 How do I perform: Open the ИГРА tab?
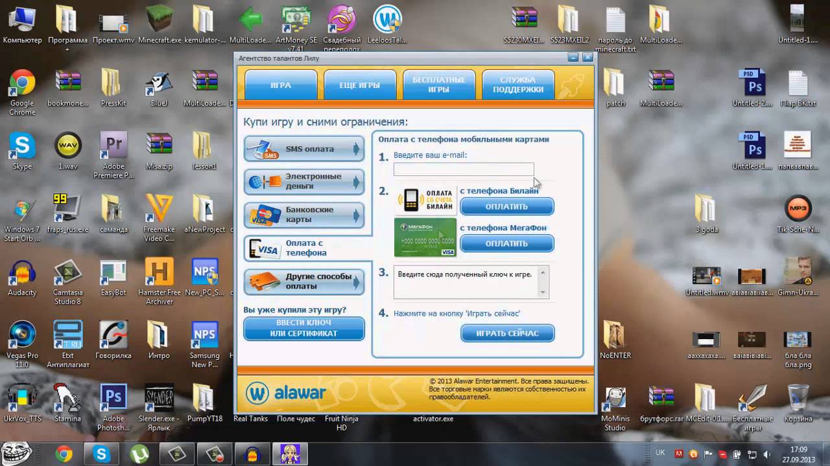281,85
